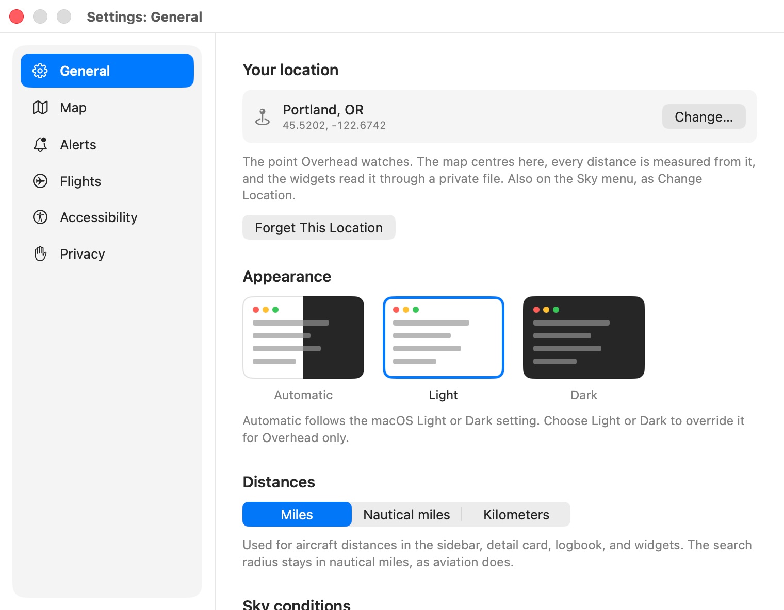Screen dimensions: 784x610
Task: Close the Settings window with red button
Action: click(x=17, y=16)
